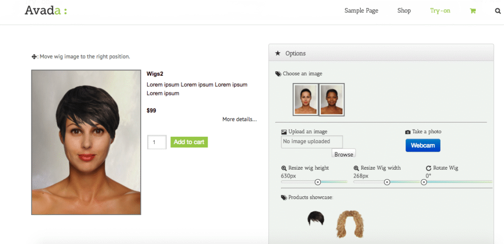Click the product quantity input field
This screenshot has height=244, width=504.
coord(157,142)
